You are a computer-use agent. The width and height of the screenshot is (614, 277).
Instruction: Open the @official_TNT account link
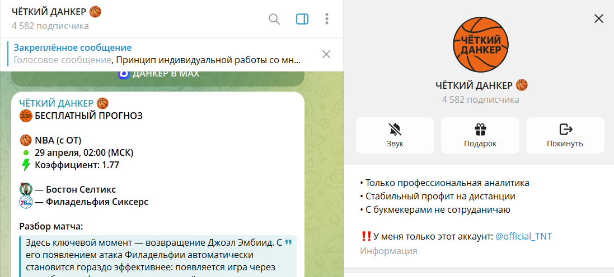[x=523, y=236]
